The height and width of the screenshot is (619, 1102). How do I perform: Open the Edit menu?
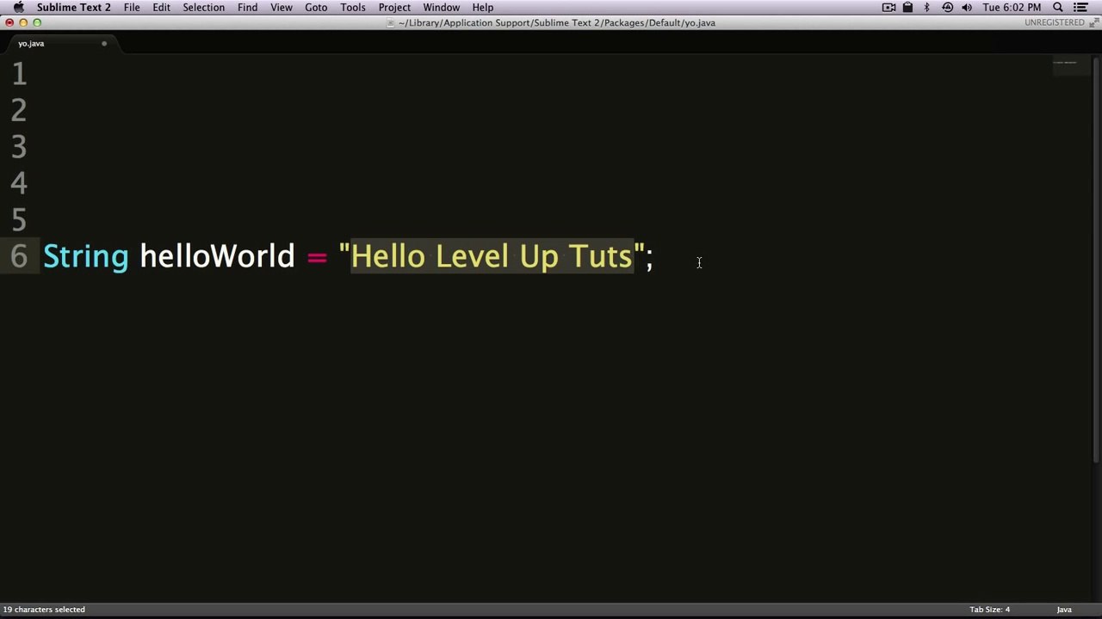161,7
